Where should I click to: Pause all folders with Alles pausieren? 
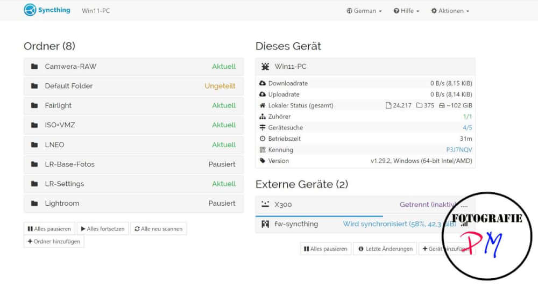pos(49,229)
